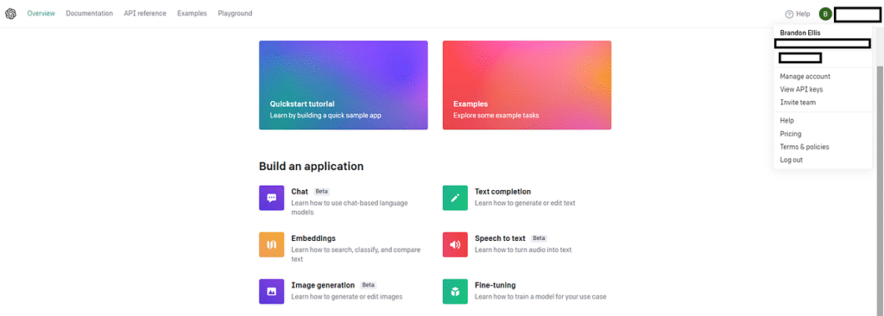This screenshot has width=884, height=316.
Task: Click the Help question mark icon
Action: coord(789,14)
